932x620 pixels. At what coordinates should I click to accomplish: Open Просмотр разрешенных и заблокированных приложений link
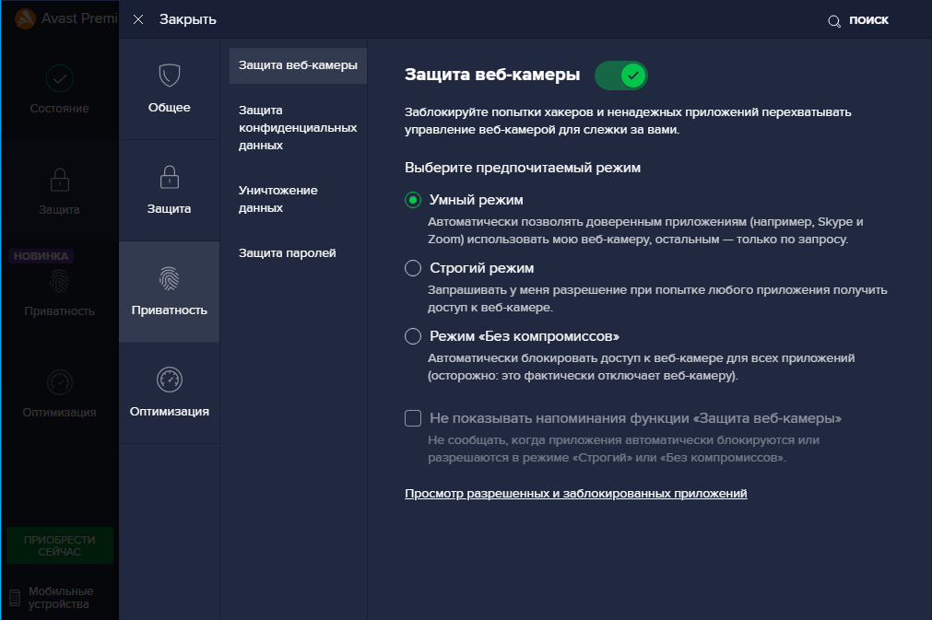click(x=575, y=494)
